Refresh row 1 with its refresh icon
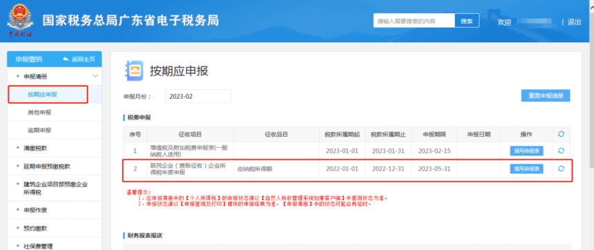Screen dimensions: 594x250 pos(561,151)
